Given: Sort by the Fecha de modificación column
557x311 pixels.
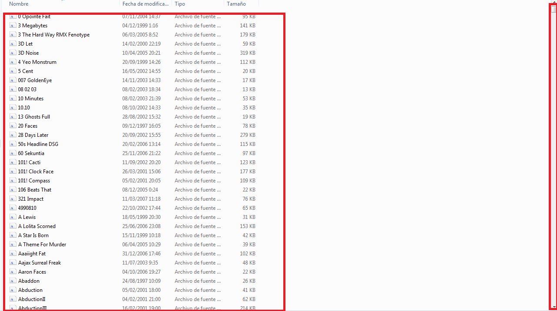Looking at the screenshot, I should [145, 4].
